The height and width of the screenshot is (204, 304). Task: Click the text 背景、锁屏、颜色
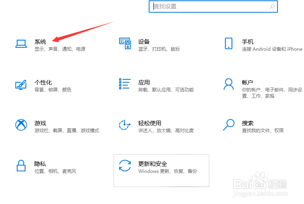53,90
